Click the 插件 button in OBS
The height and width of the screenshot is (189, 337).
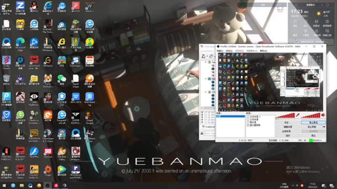(x=288, y=136)
